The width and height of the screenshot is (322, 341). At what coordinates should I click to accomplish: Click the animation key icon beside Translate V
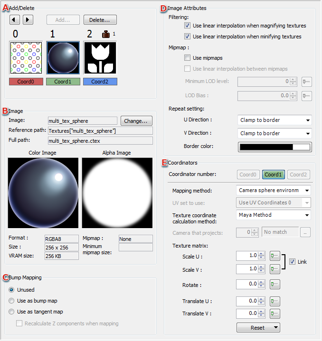coord(275,313)
